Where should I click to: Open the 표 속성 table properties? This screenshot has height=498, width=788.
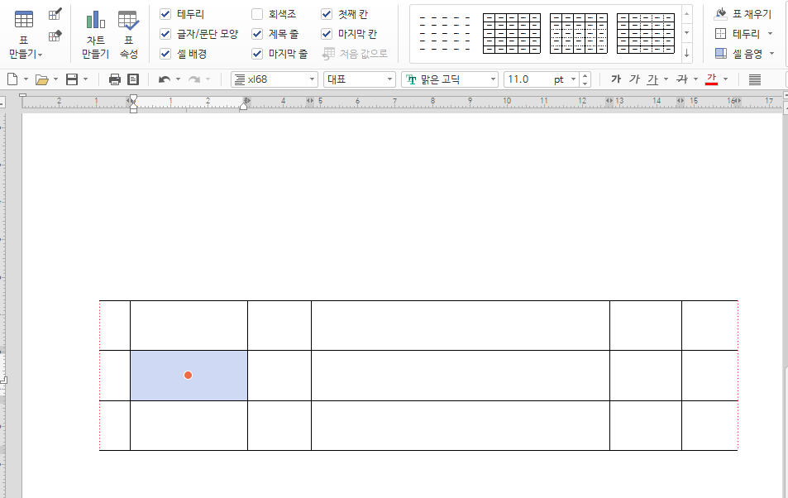(129, 34)
